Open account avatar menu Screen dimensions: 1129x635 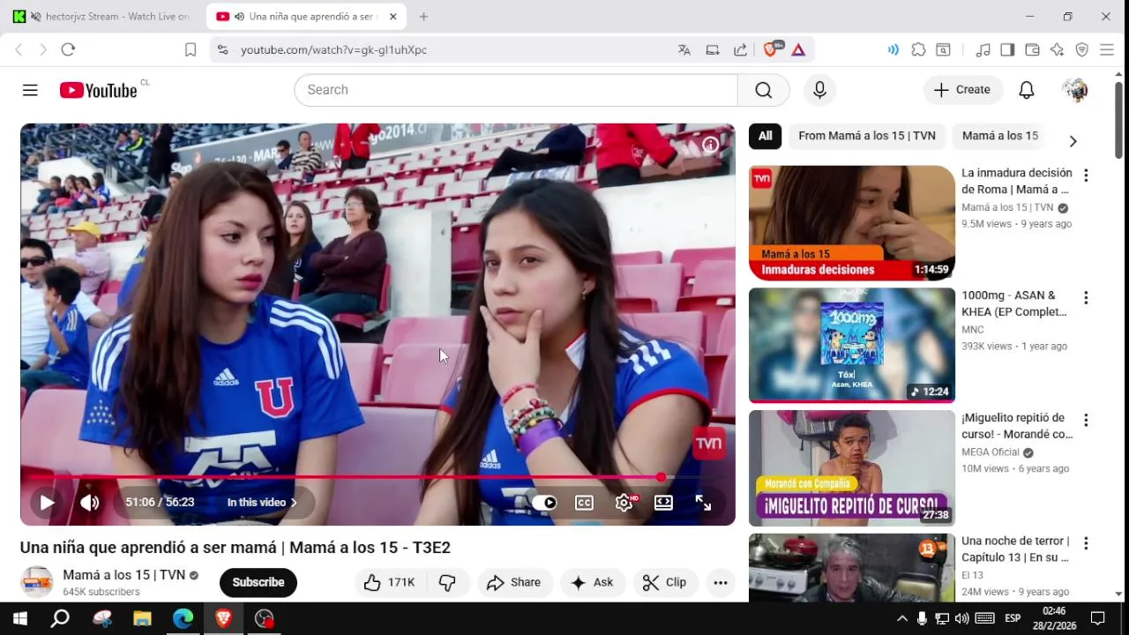[1074, 90]
